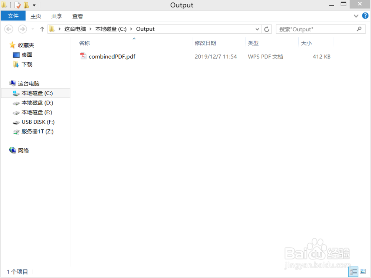
Task: Click the folder icon in the address bar
Action: pyautogui.click(x=52, y=29)
